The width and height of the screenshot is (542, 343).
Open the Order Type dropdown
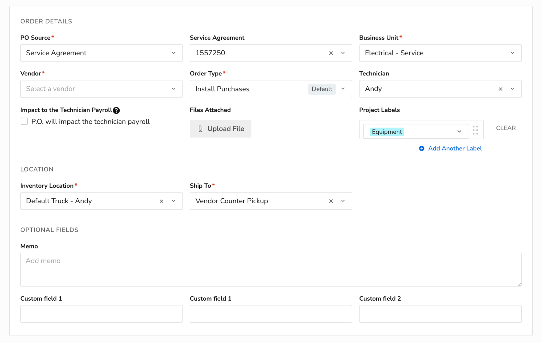click(343, 89)
